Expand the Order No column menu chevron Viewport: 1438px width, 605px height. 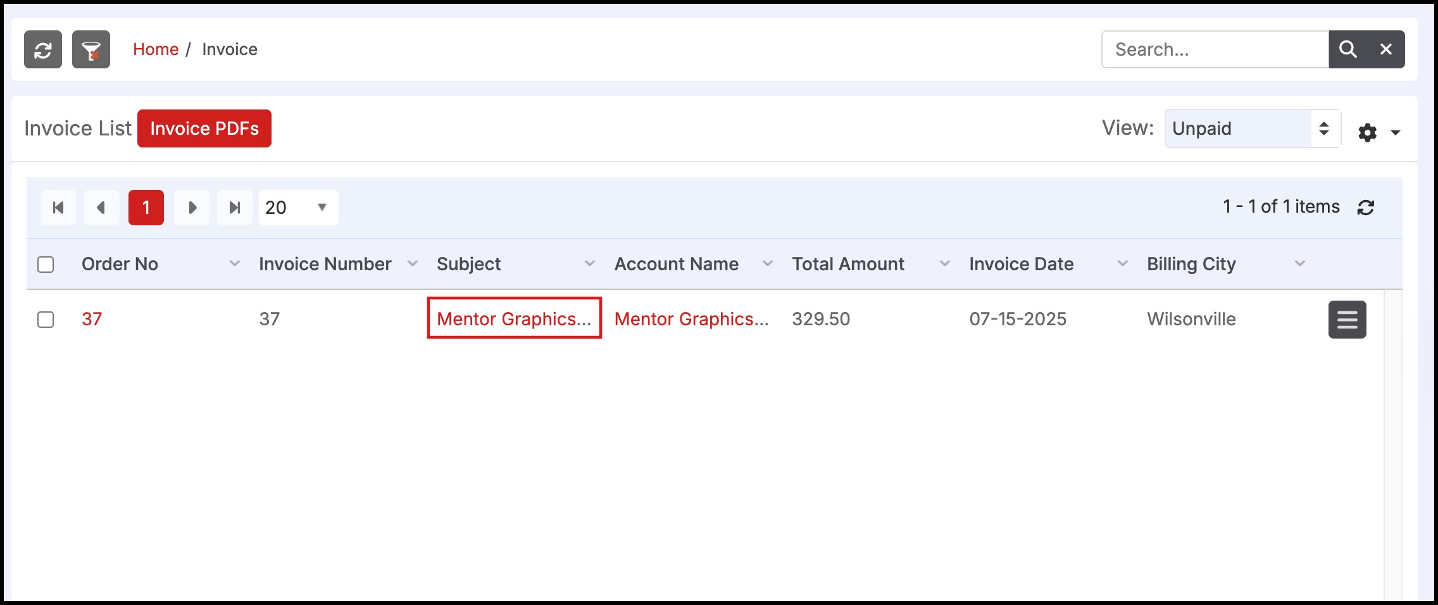pos(235,264)
